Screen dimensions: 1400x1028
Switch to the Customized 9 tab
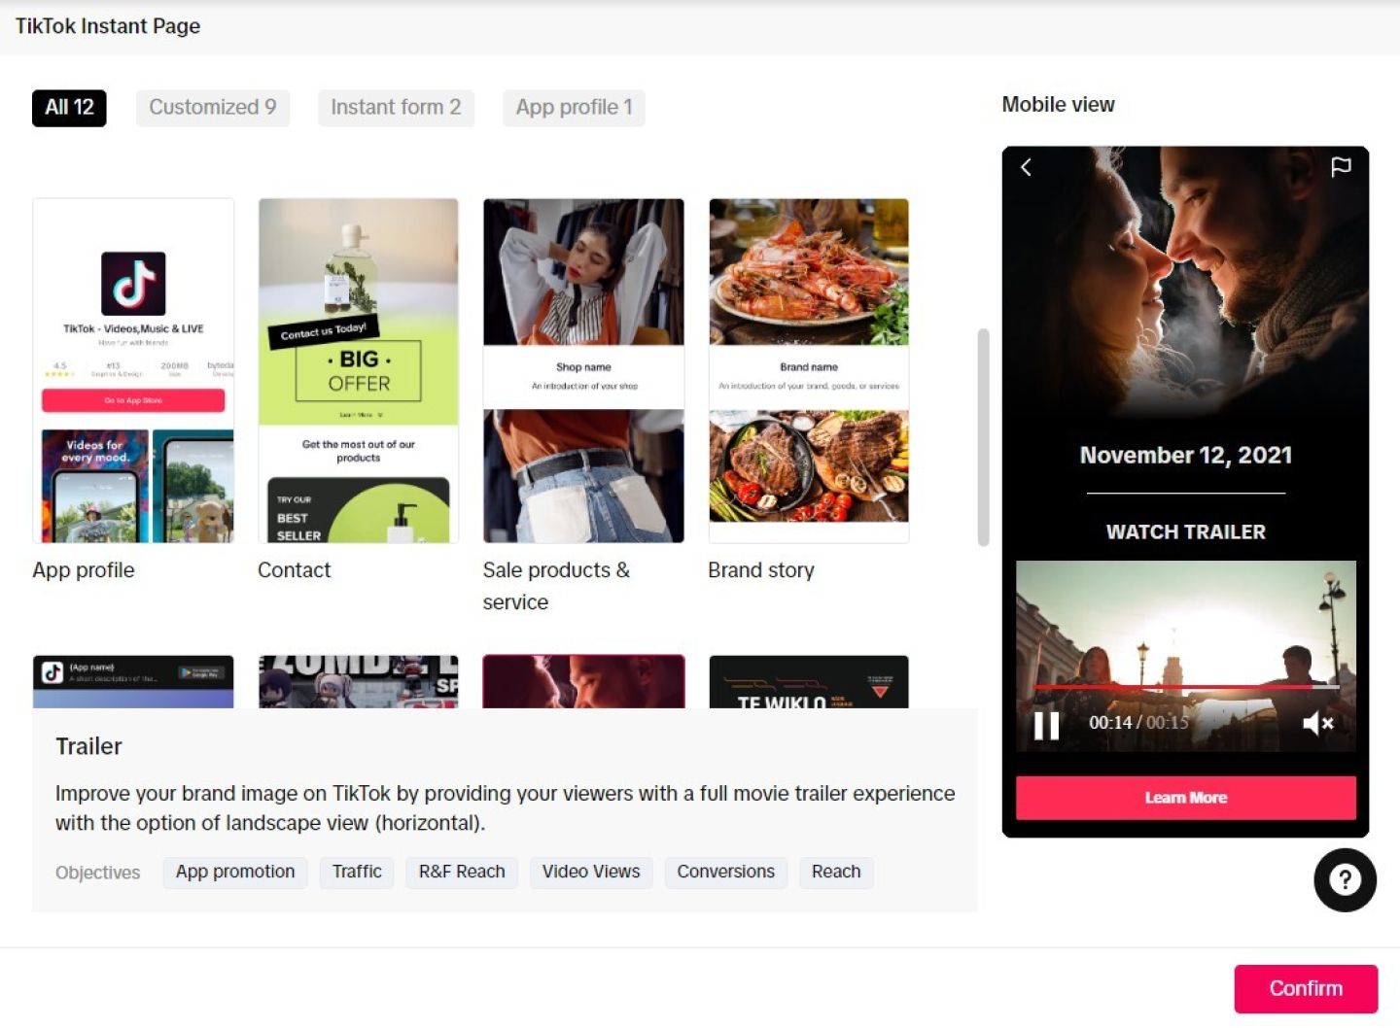tap(212, 108)
